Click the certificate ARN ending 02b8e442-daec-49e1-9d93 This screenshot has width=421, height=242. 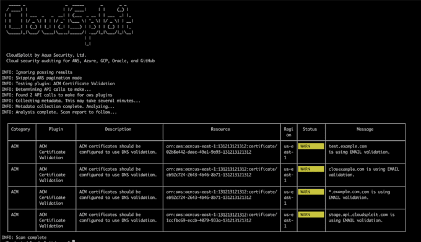click(x=222, y=149)
